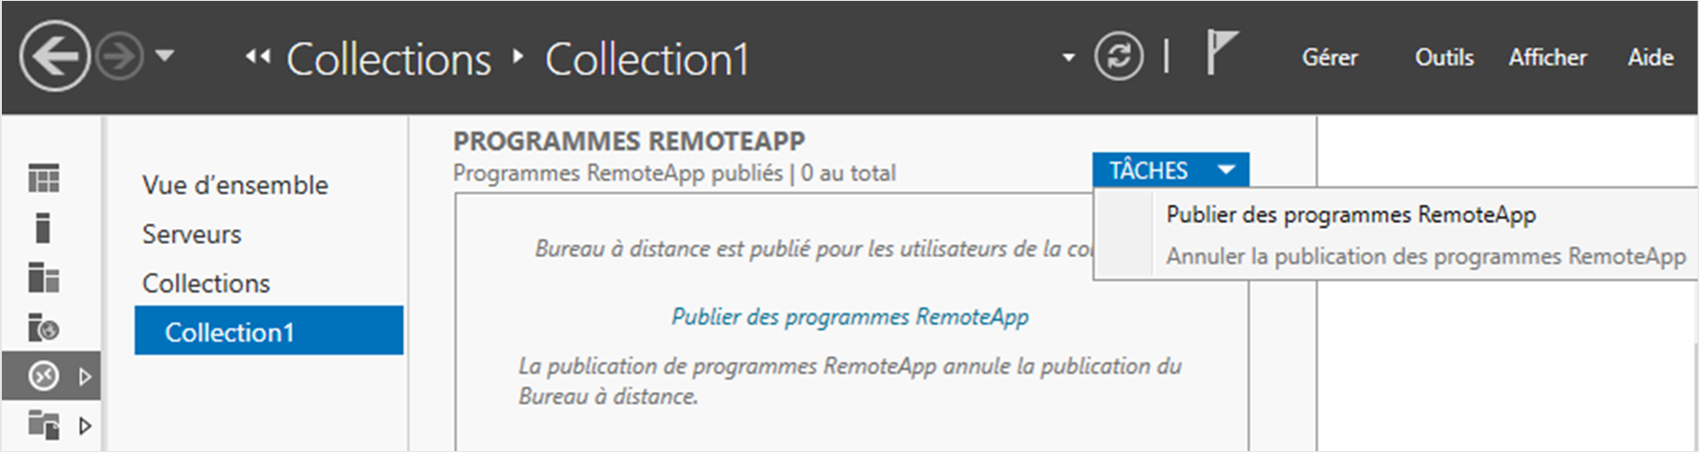Open the Afficher menu
The width and height of the screenshot is (1699, 452).
tap(1547, 57)
